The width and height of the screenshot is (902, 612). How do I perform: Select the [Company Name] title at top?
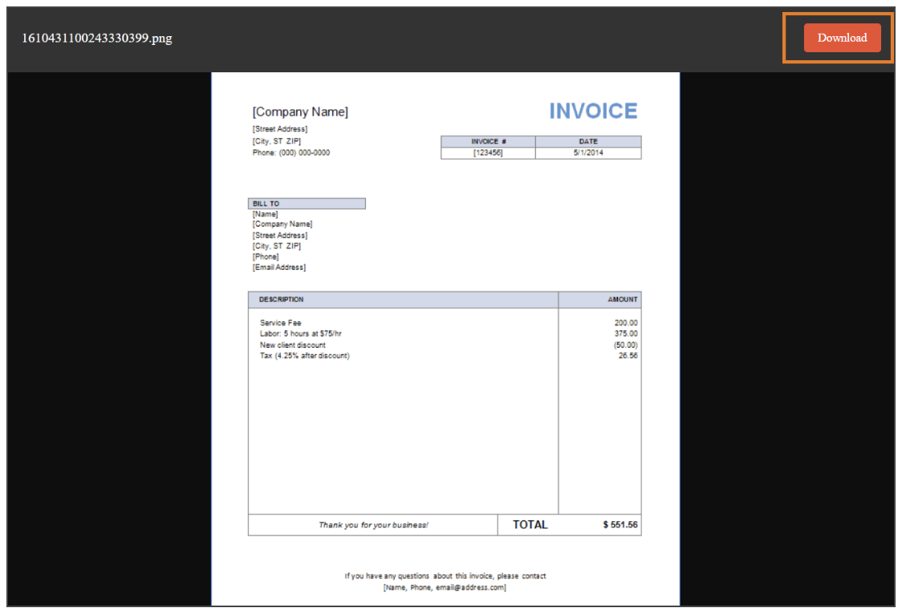[x=300, y=112]
